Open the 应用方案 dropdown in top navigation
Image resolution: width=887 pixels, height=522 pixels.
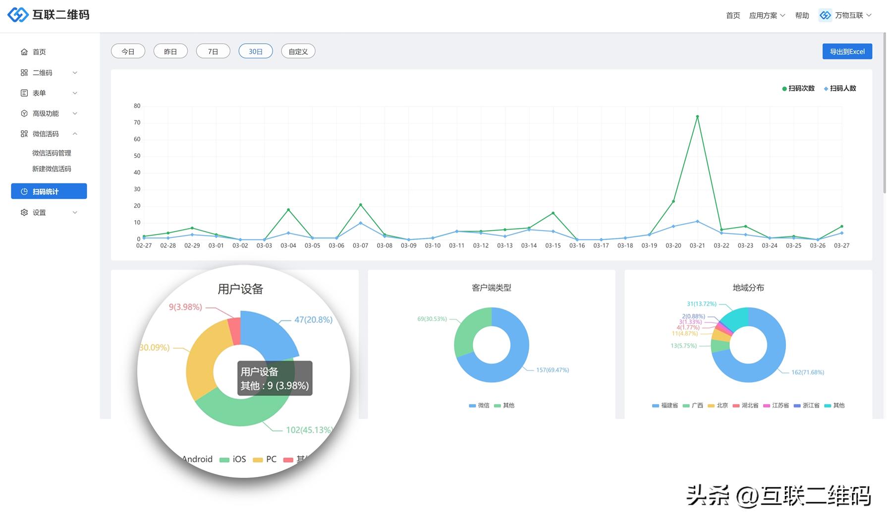[767, 15]
